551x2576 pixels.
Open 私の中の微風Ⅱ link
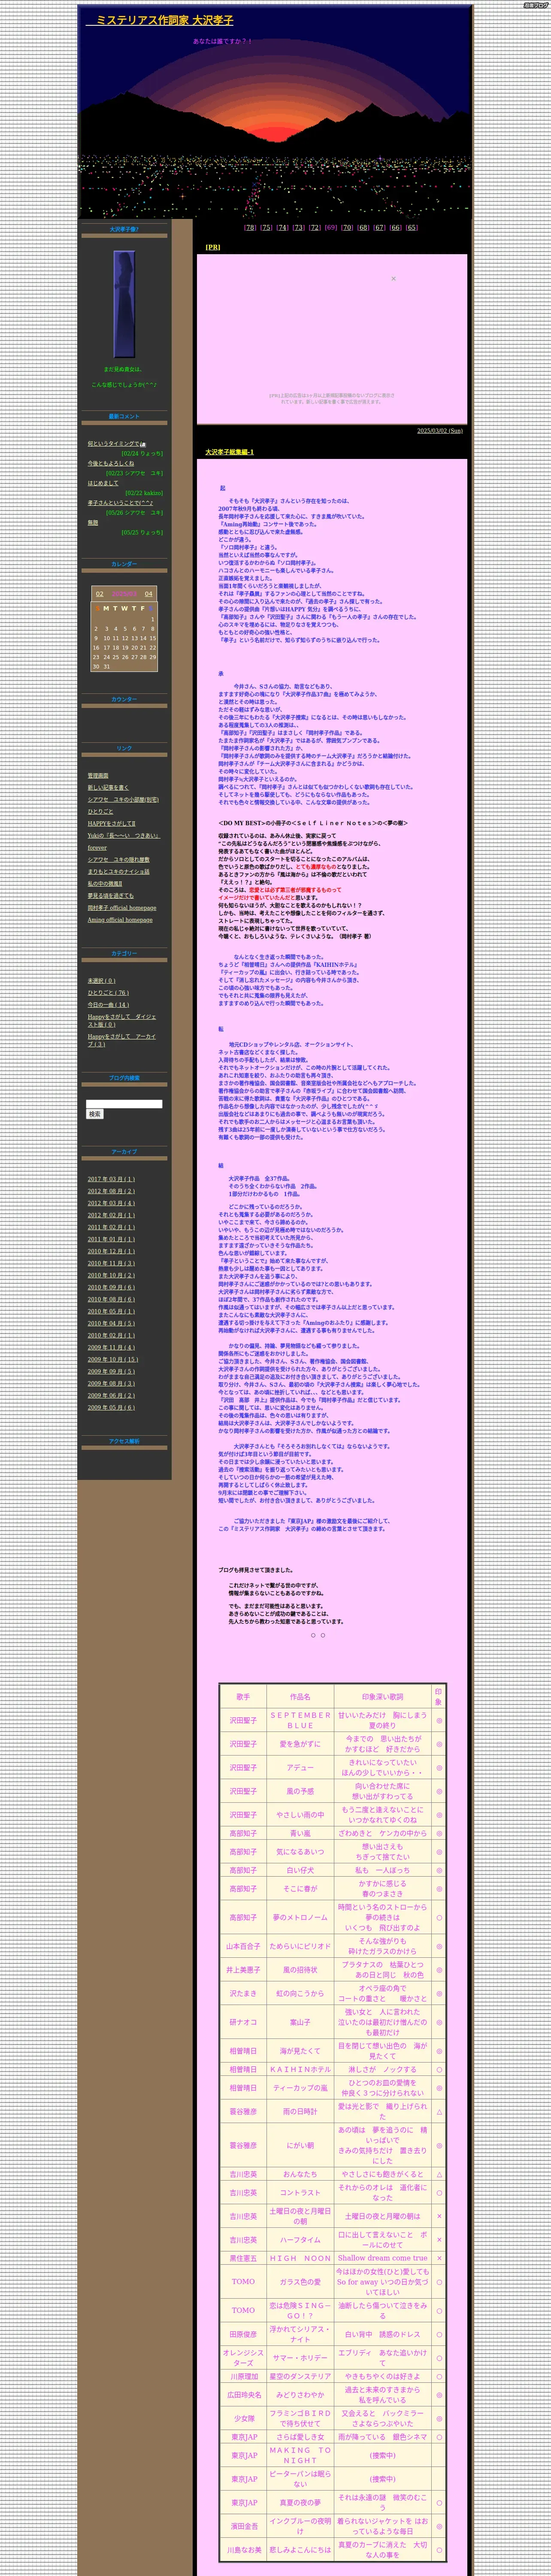click(x=105, y=884)
